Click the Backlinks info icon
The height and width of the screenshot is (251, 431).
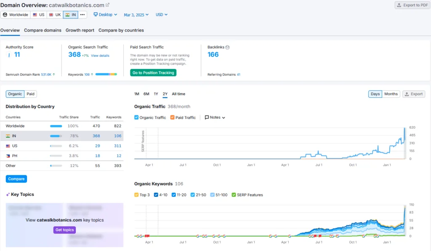tap(227, 47)
